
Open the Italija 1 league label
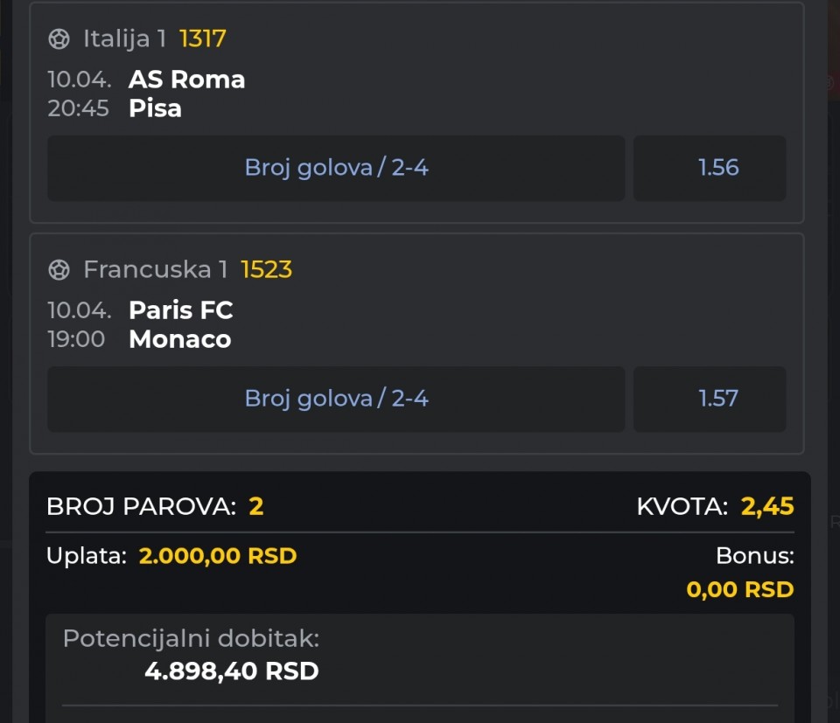124,39
